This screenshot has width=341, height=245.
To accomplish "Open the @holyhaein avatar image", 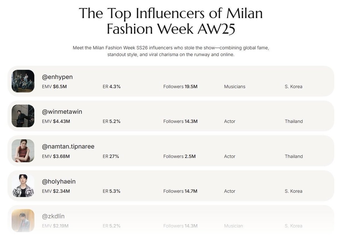I will 23,186.
